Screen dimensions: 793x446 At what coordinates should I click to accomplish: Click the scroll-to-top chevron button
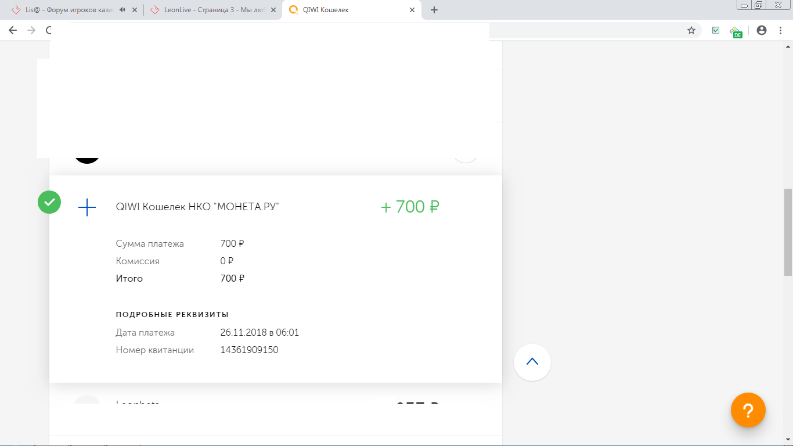[532, 362]
